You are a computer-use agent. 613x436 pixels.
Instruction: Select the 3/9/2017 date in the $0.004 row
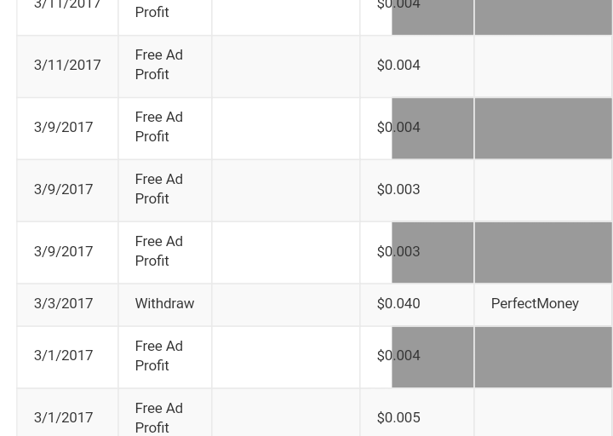tap(63, 128)
